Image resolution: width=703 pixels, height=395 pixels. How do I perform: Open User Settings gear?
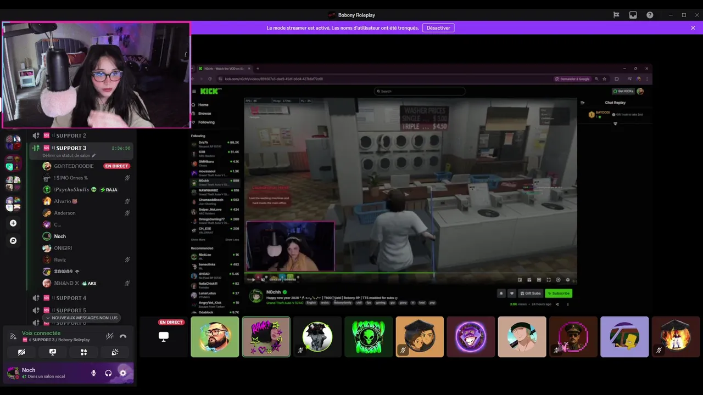[123, 373]
